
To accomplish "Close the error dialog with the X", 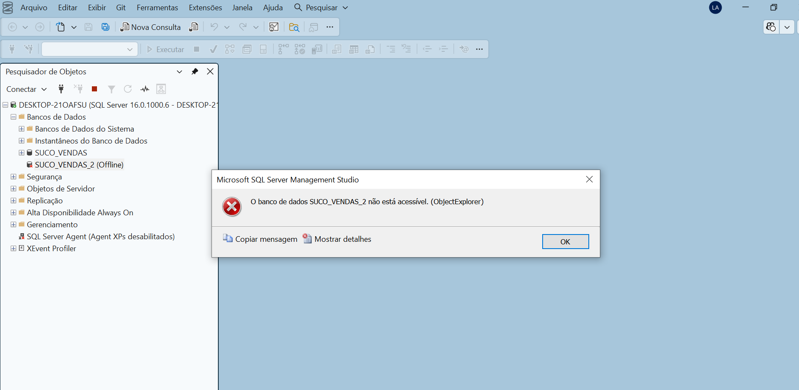I will pyautogui.click(x=589, y=179).
